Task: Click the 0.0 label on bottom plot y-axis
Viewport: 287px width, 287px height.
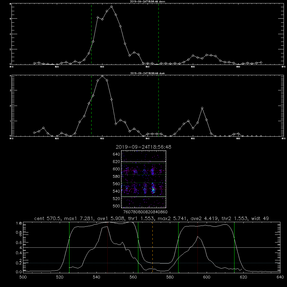Action: (19, 272)
